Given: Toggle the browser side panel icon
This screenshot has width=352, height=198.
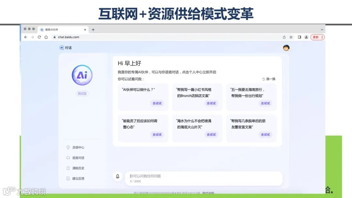Looking at the screenshot, I should tap(300, 37).
